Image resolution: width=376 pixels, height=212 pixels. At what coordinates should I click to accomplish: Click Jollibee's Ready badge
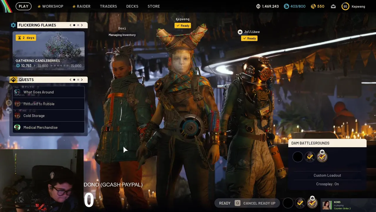(249, 38)
